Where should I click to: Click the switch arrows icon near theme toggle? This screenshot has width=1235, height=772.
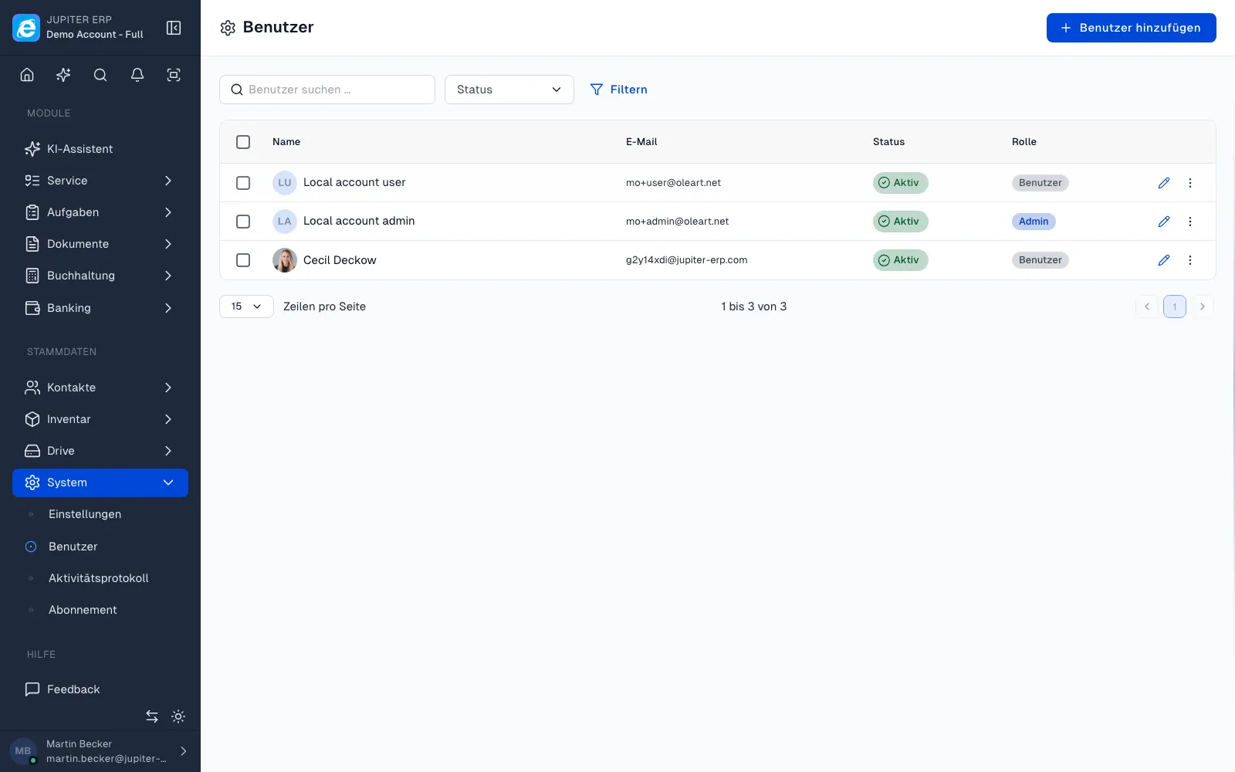(x=152, y=716)
